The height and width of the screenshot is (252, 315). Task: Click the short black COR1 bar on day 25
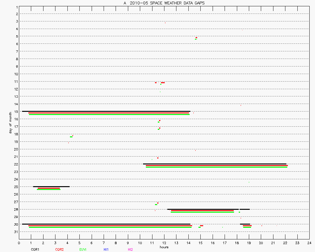point(51,186)
